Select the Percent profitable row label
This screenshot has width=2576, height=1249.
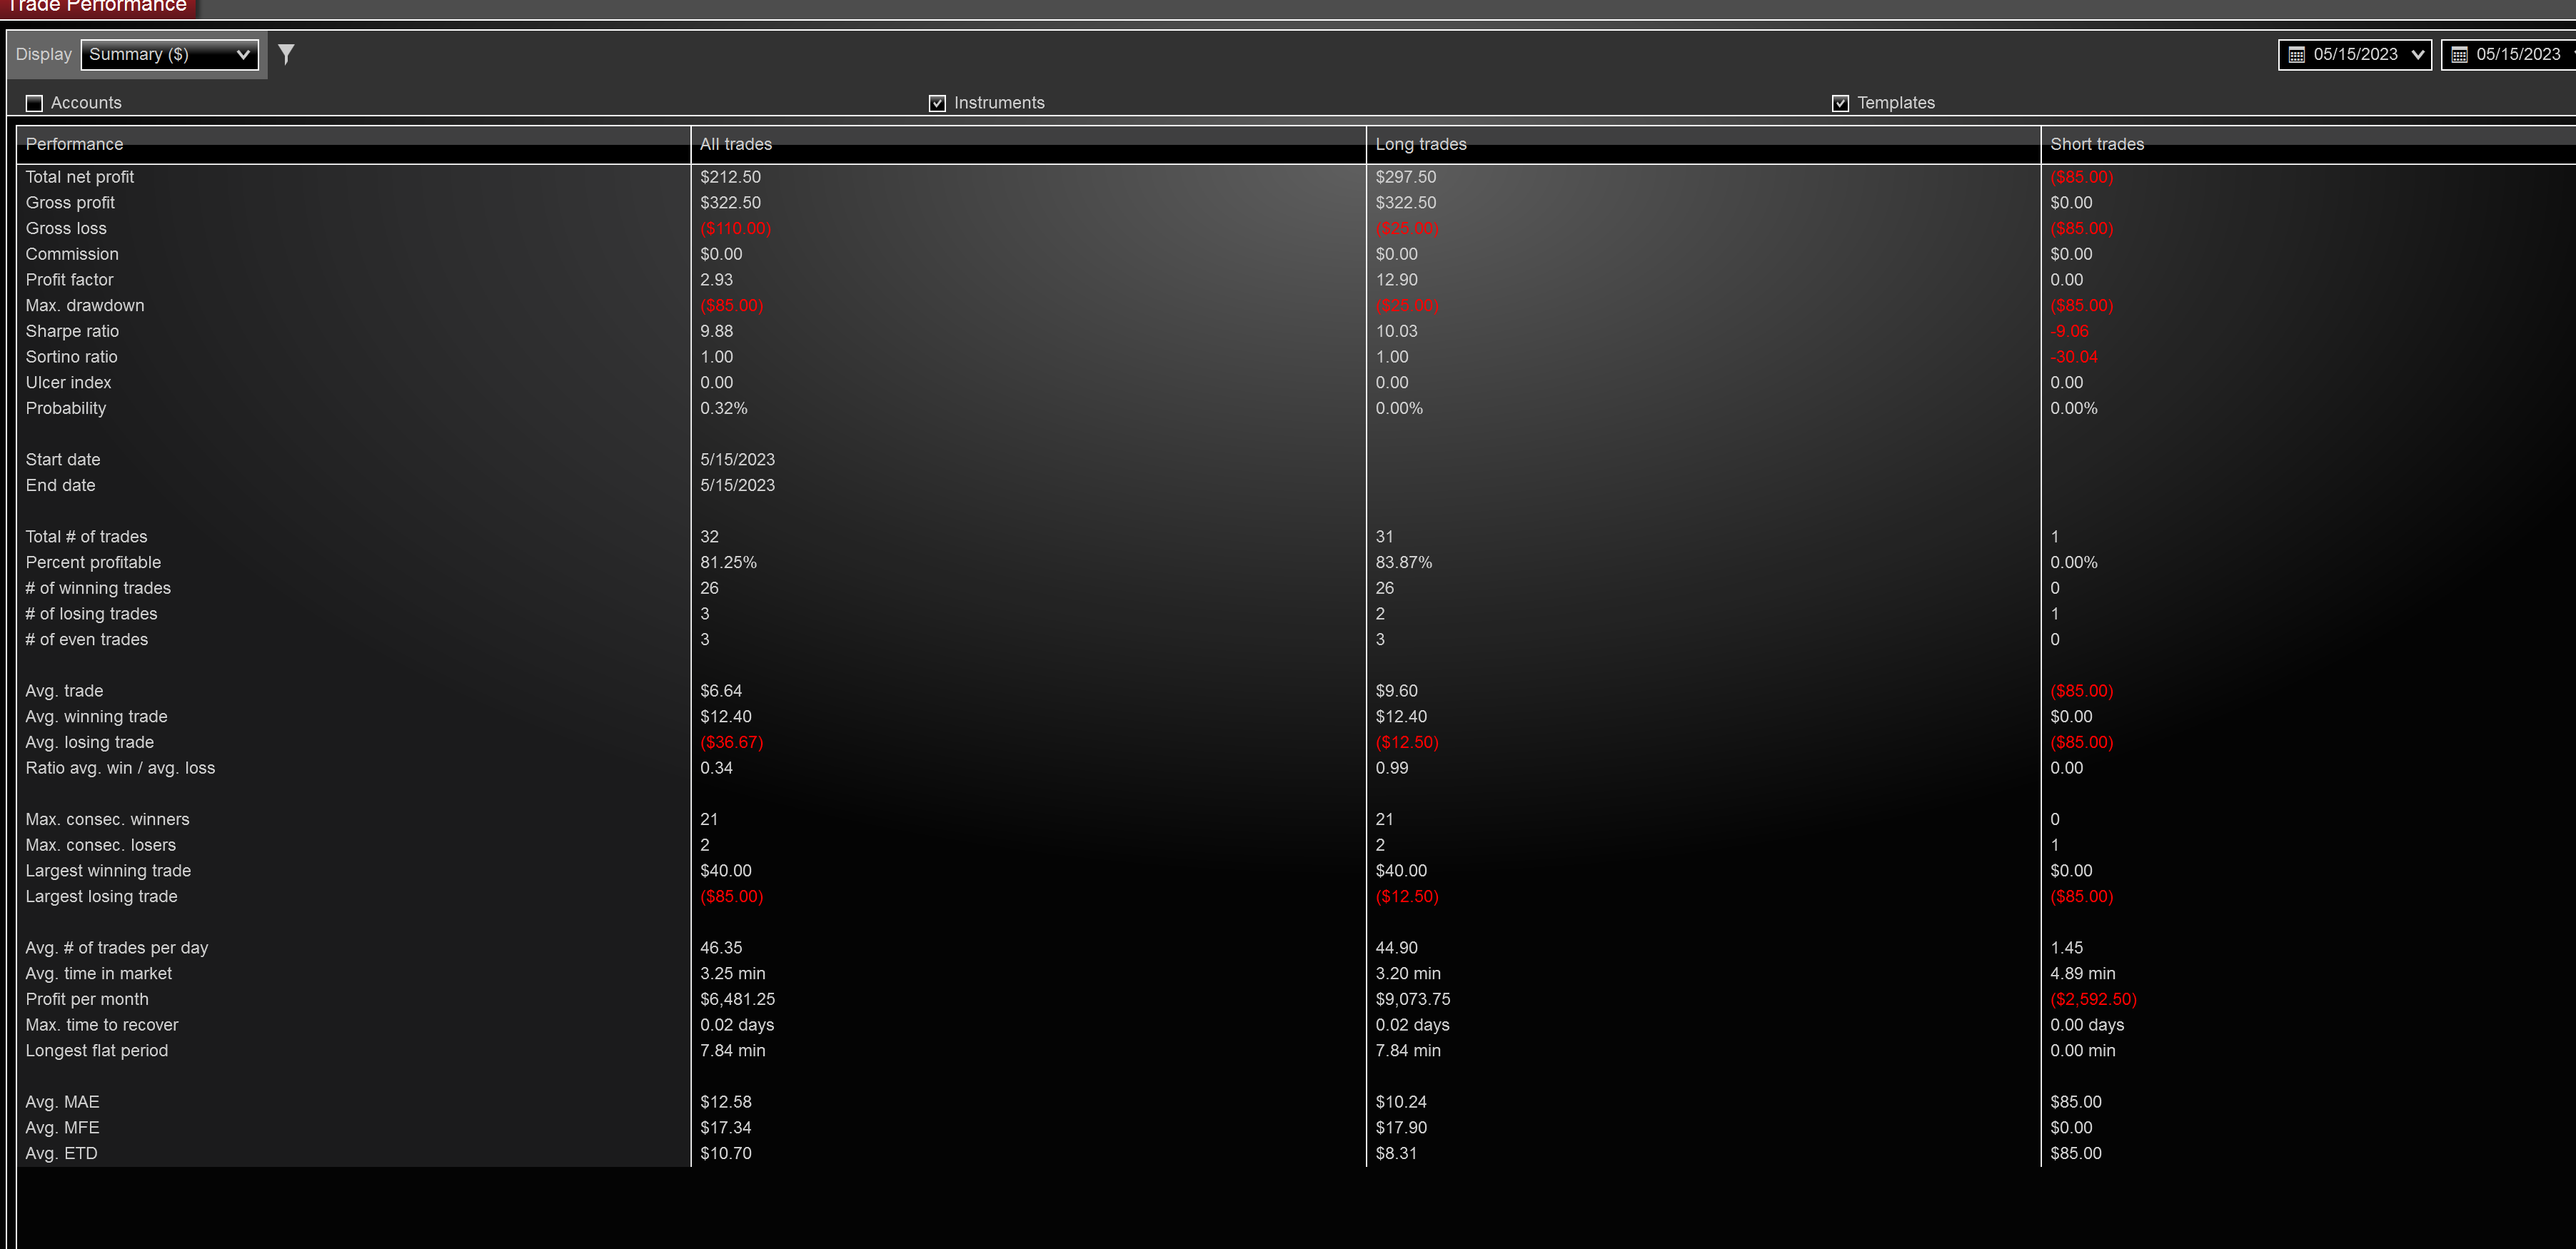[93, 563]
